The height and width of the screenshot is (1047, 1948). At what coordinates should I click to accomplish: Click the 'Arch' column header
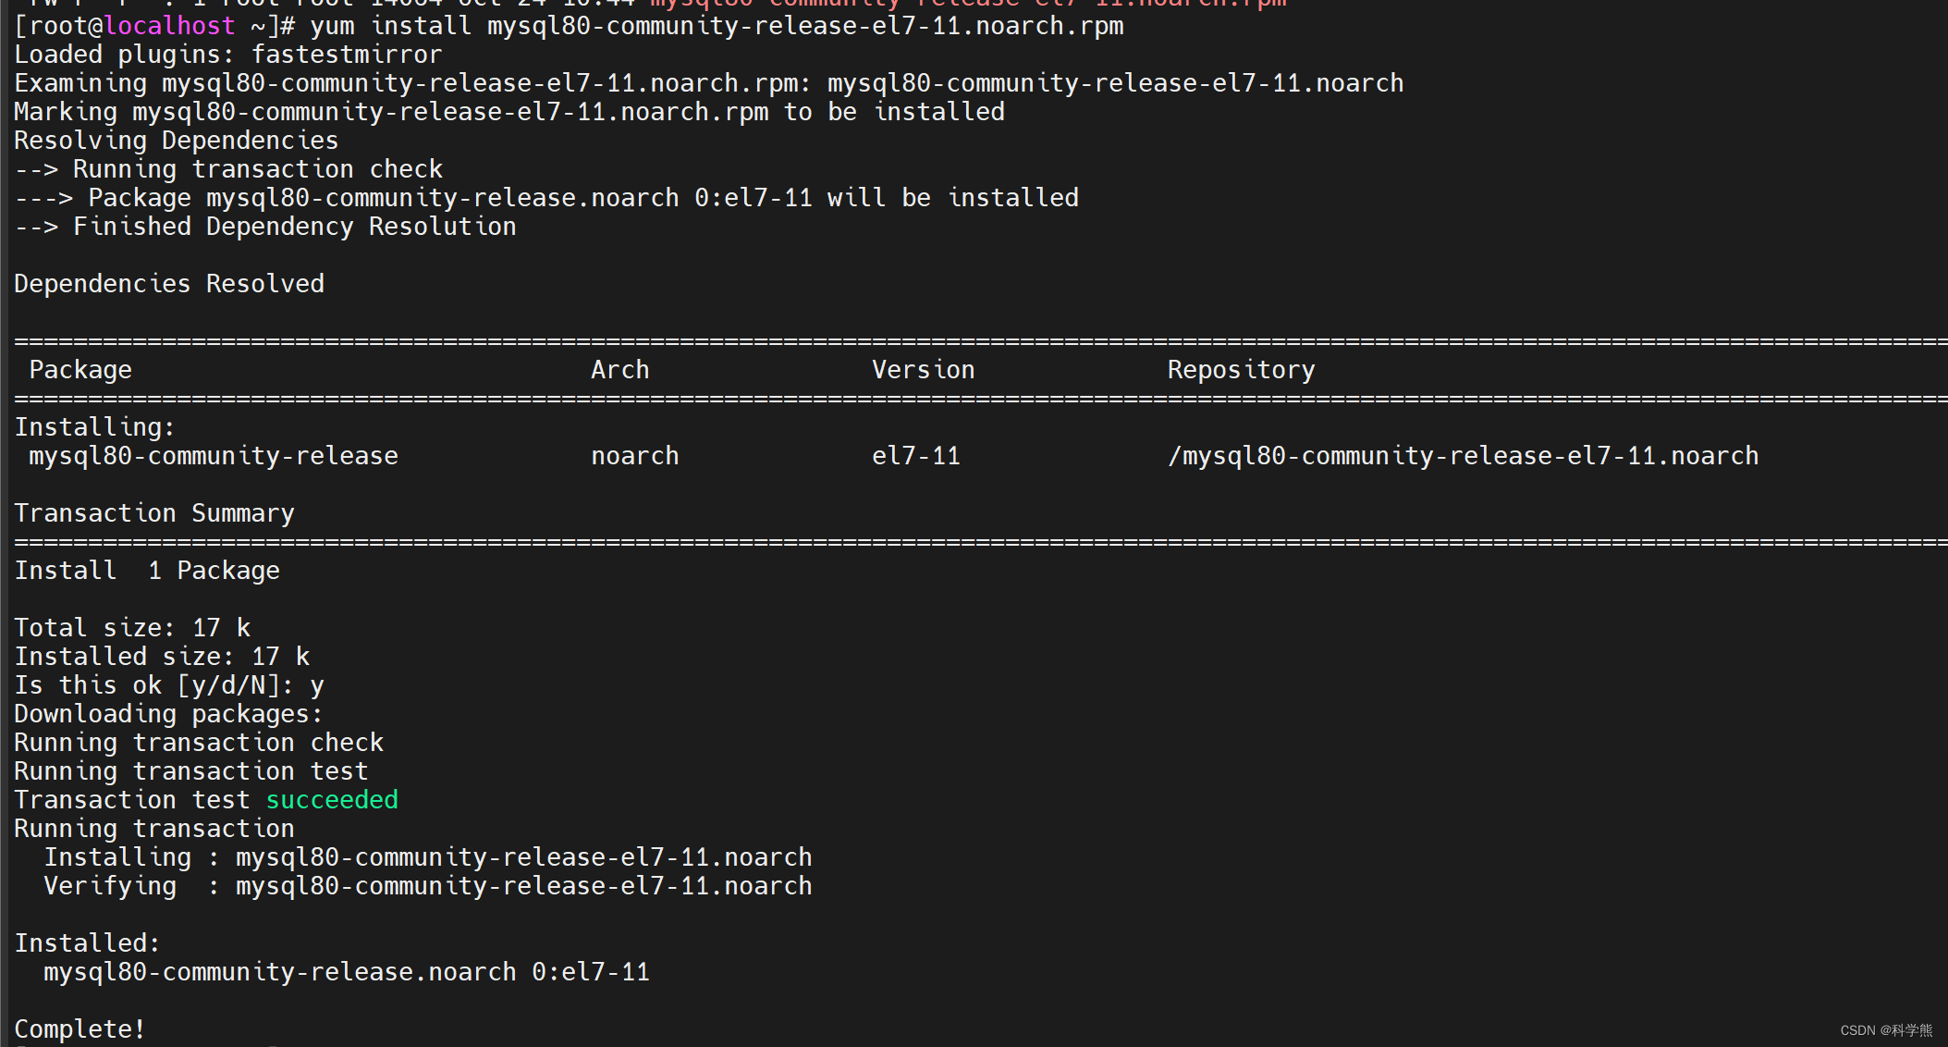(620, 370)
